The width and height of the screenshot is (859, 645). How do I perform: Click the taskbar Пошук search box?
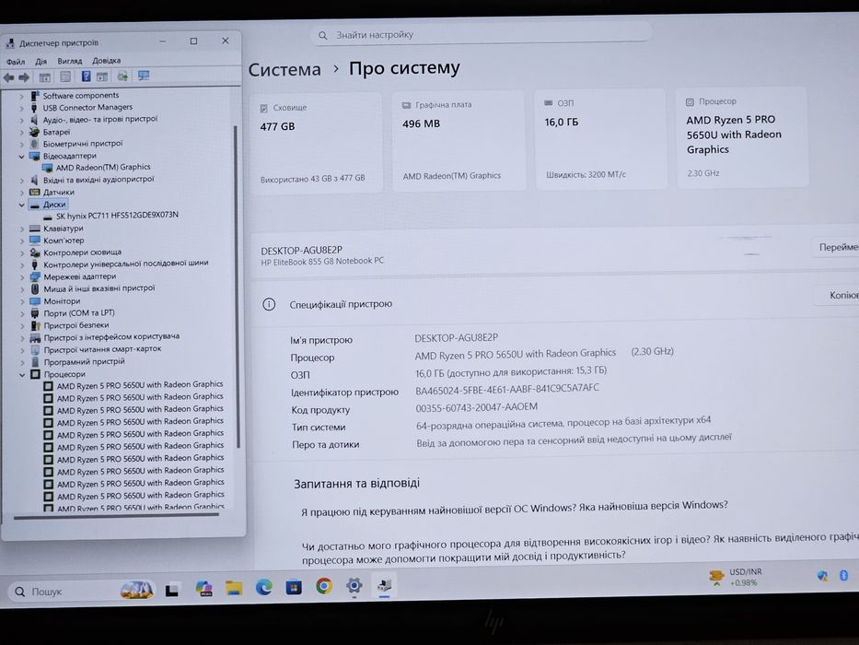point(82,591)
